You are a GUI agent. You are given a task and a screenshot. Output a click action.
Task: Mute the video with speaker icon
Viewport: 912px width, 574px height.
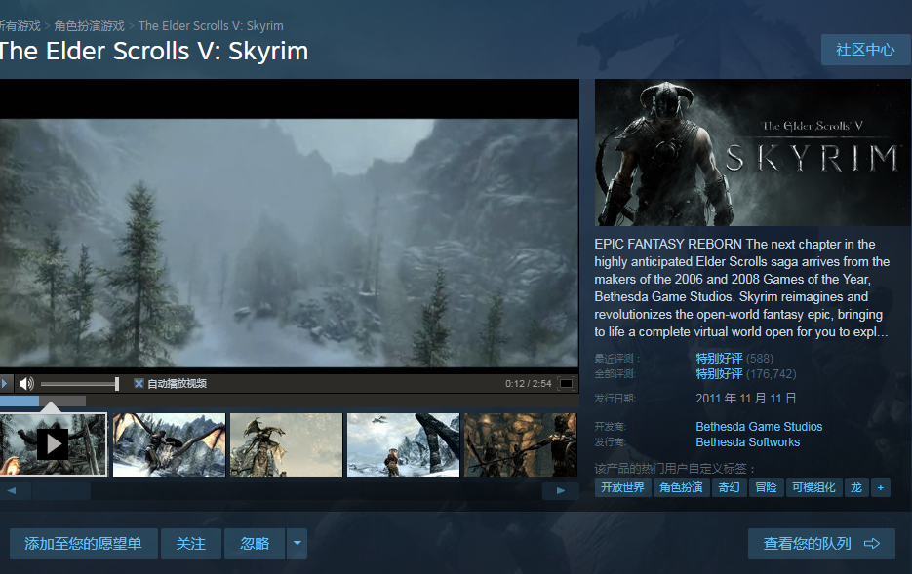click(x=26, y=383)
